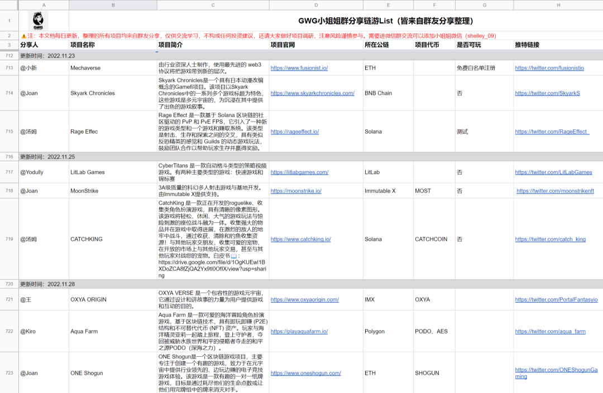Click the 项目官网 header cell
The image size is (603, 393).
(x=316, y=45)
